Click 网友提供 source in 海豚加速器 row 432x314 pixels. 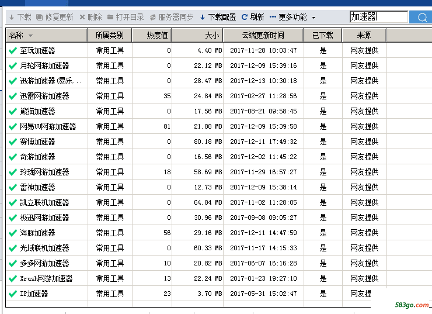pyautogui.click(x=364, y=233)
